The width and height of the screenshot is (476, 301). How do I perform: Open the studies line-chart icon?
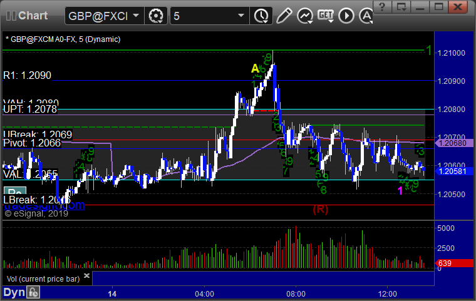(305, 16)
